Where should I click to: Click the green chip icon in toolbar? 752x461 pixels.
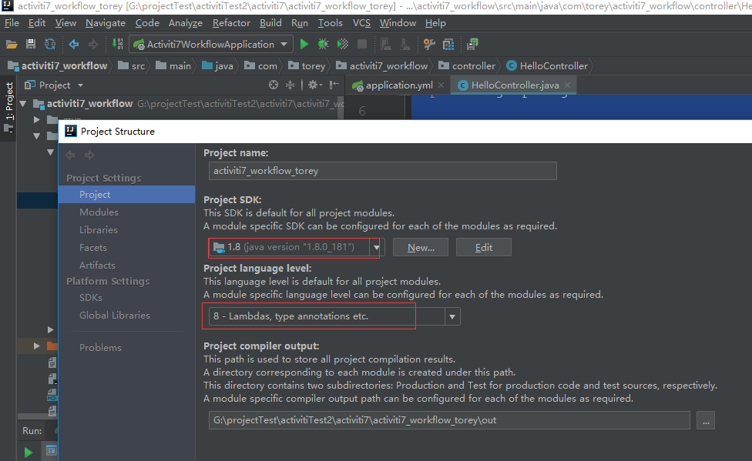(472, 44)
